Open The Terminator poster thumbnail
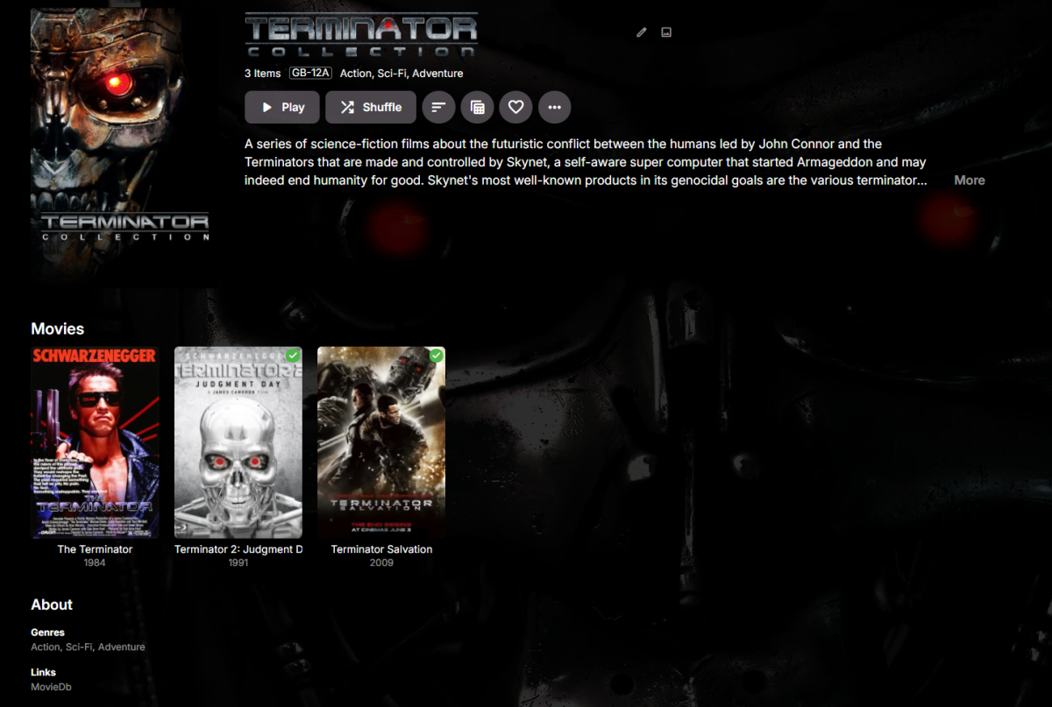 pyautogui.click(x=95, y=442)
